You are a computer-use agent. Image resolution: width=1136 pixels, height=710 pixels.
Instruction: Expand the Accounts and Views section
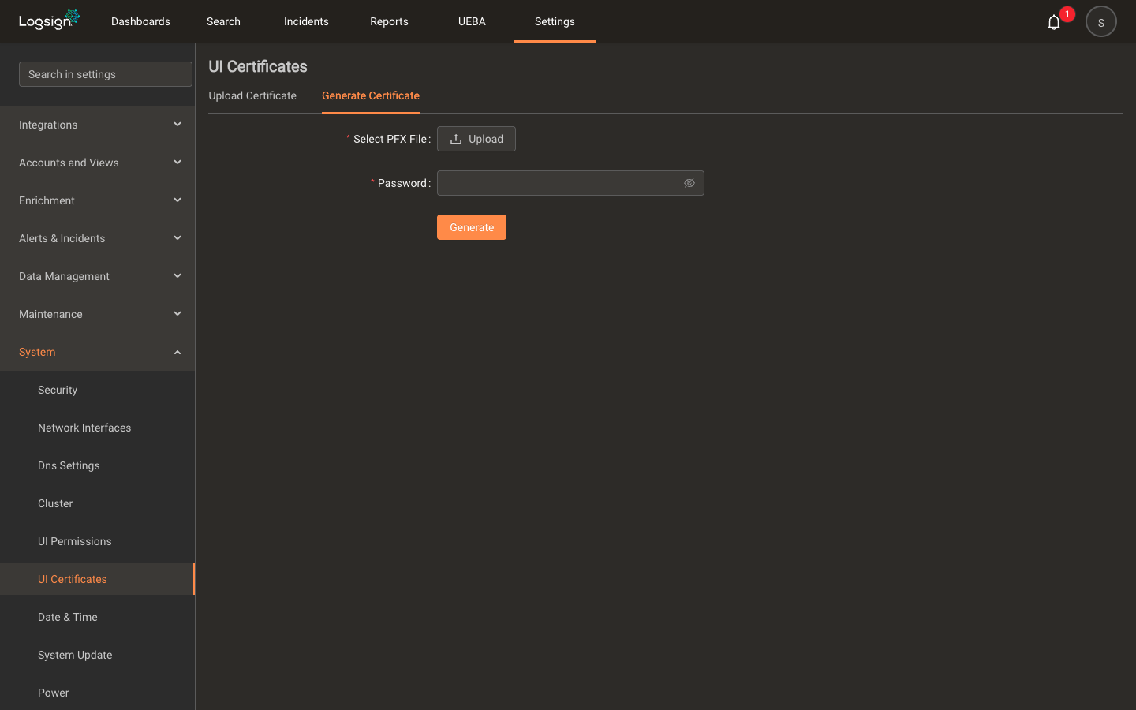point(98,163)
